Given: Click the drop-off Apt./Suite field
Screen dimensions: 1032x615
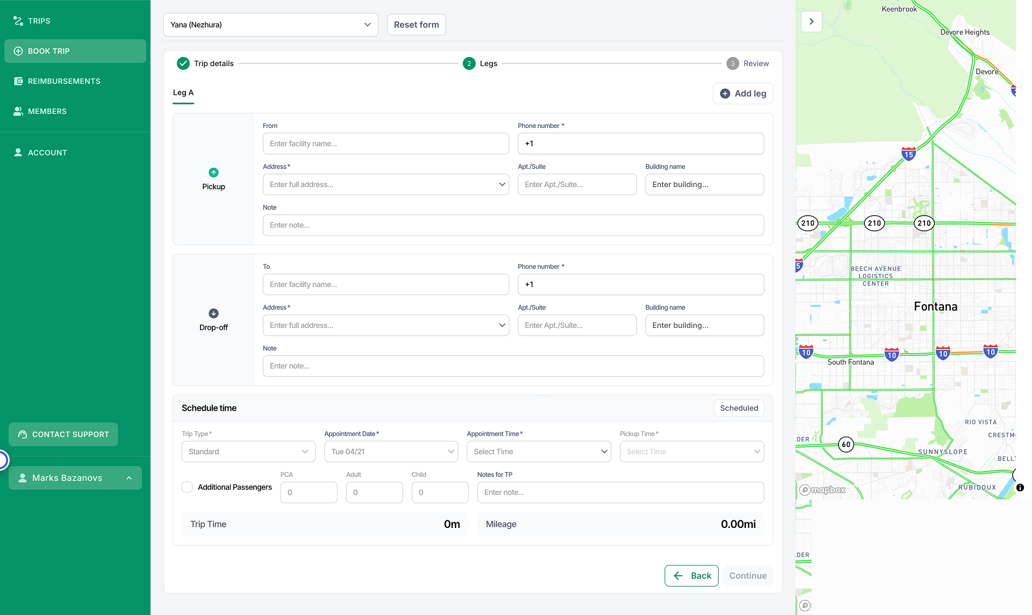Looking at the screenshot, I should [577, 325].
